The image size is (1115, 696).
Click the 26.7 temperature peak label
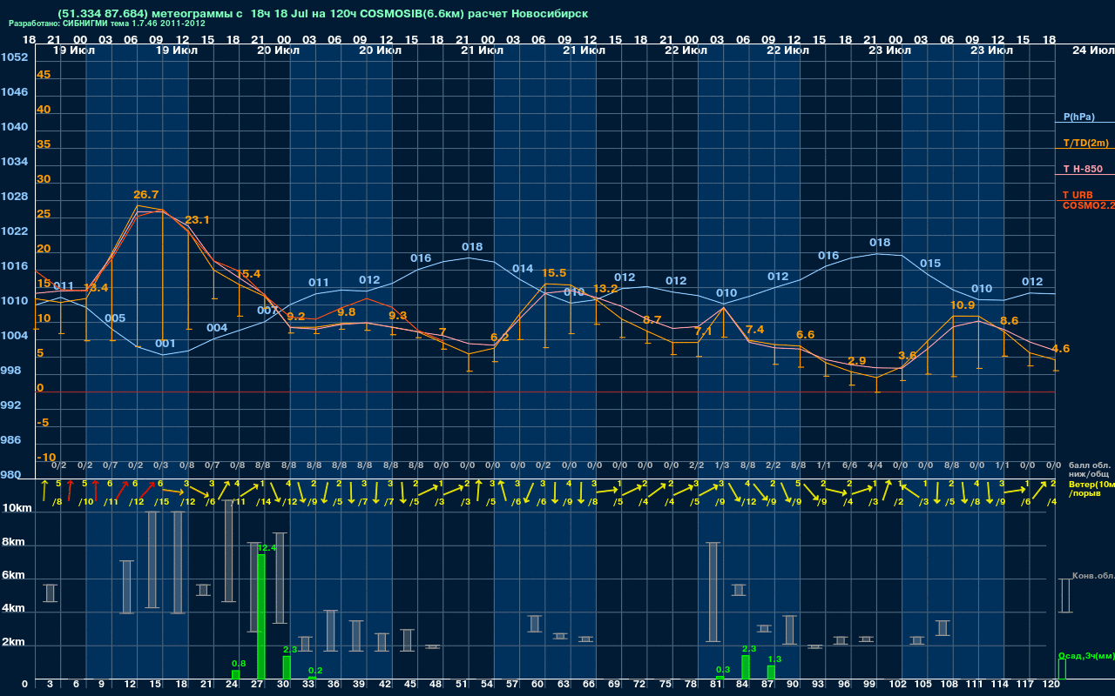145,195
